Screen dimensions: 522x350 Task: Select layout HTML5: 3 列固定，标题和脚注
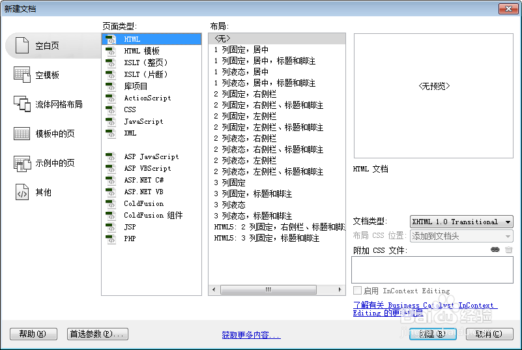tap(277, 238)
